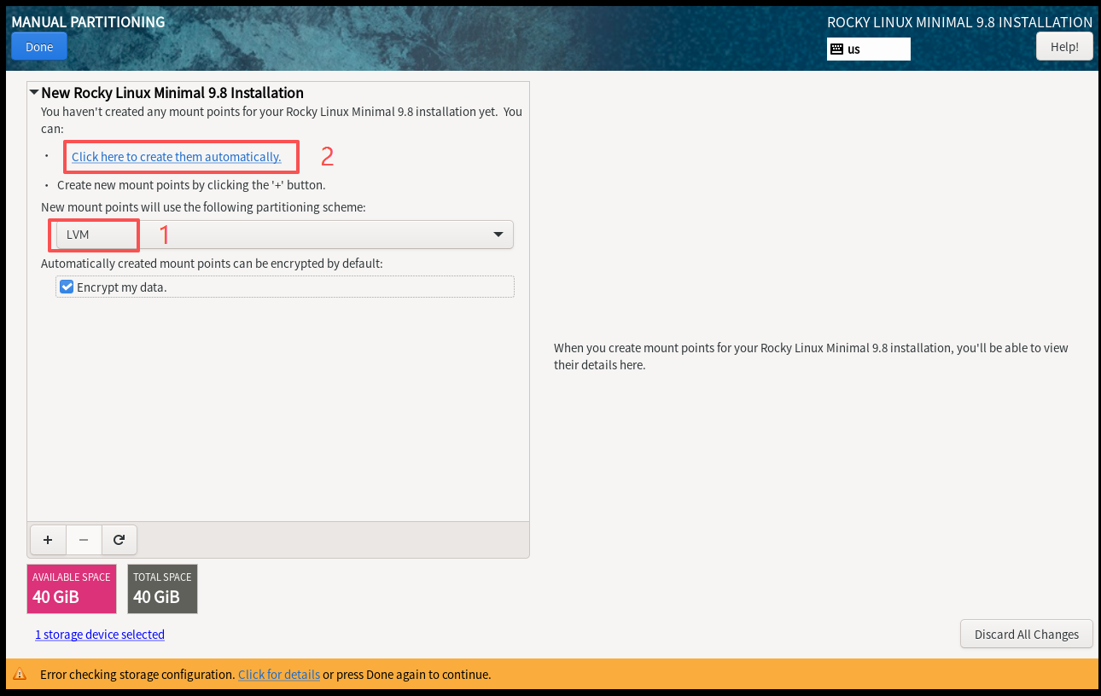Open the Help! button

click(1064, 47)
